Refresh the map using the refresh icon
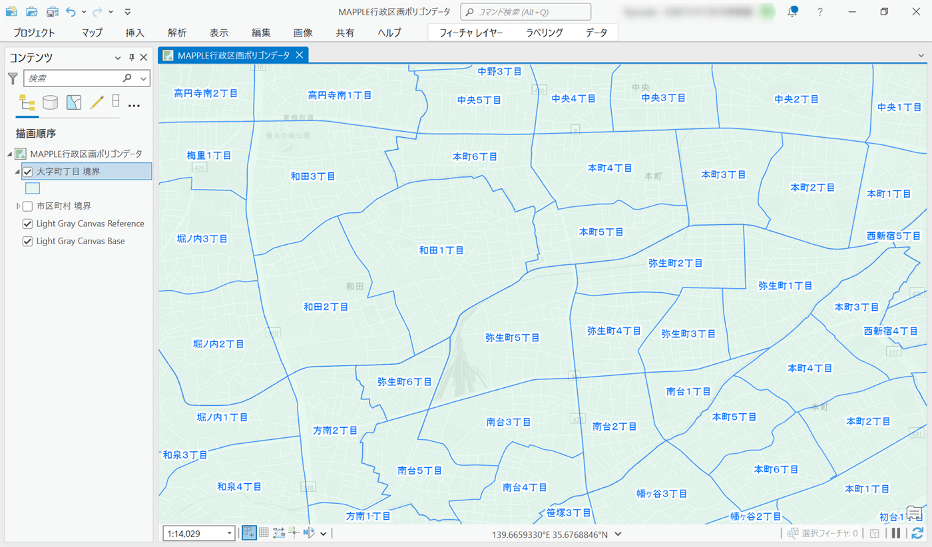Screen dimensions: 932x547 pos(917,533)
